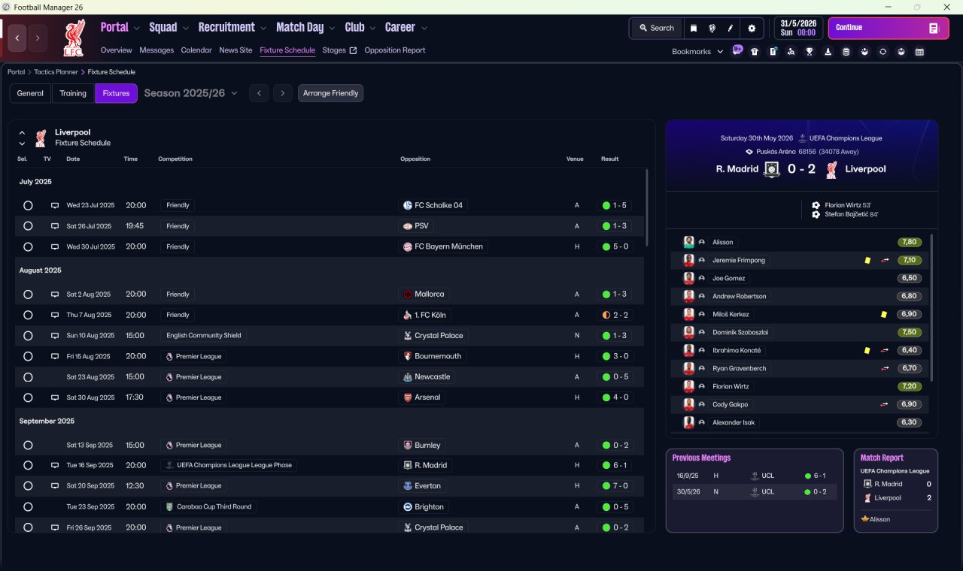
Task: Click the Tactics Planner breadcrumb link
Action: coord(55,72)
